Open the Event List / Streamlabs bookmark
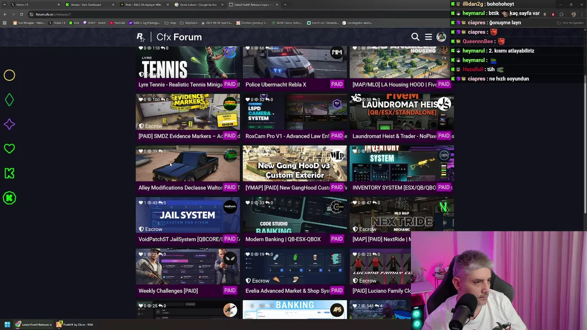587x330 pixels. coord(323,22)
